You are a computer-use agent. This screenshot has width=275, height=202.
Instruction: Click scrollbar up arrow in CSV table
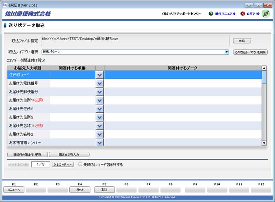264,68
